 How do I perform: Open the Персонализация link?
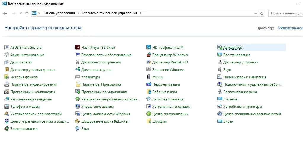(166, 84)
